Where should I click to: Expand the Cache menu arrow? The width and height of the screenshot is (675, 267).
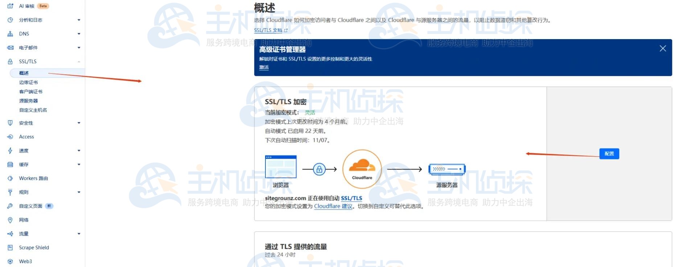[79, 164]
